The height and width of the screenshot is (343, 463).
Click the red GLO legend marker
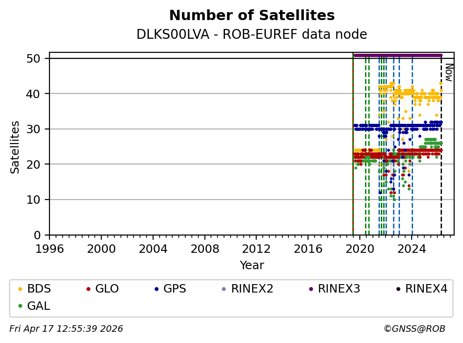pyautogui.click(x=88, y=289)
